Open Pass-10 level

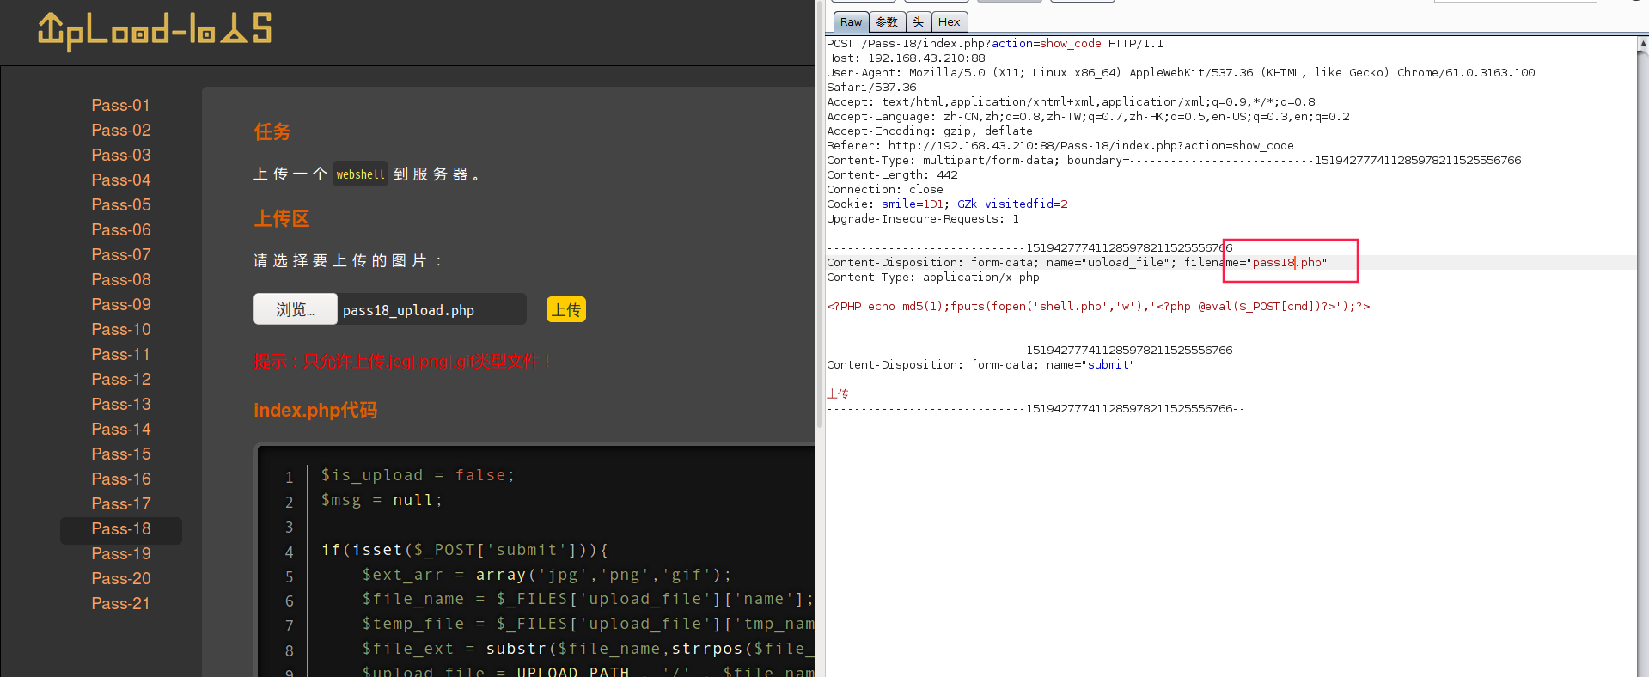(120, 329)
